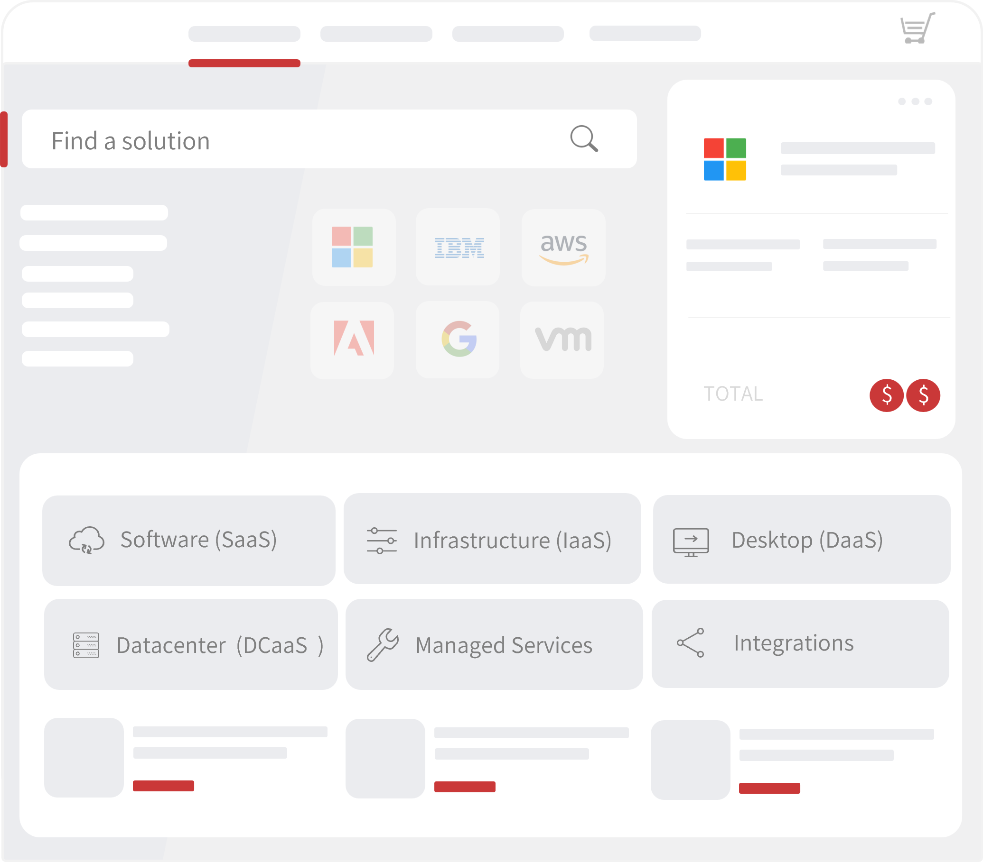Select the IBM vendor tile
The height and width of the screenshot is (862, 983).
pyautogui.click(x=458, y=247)
